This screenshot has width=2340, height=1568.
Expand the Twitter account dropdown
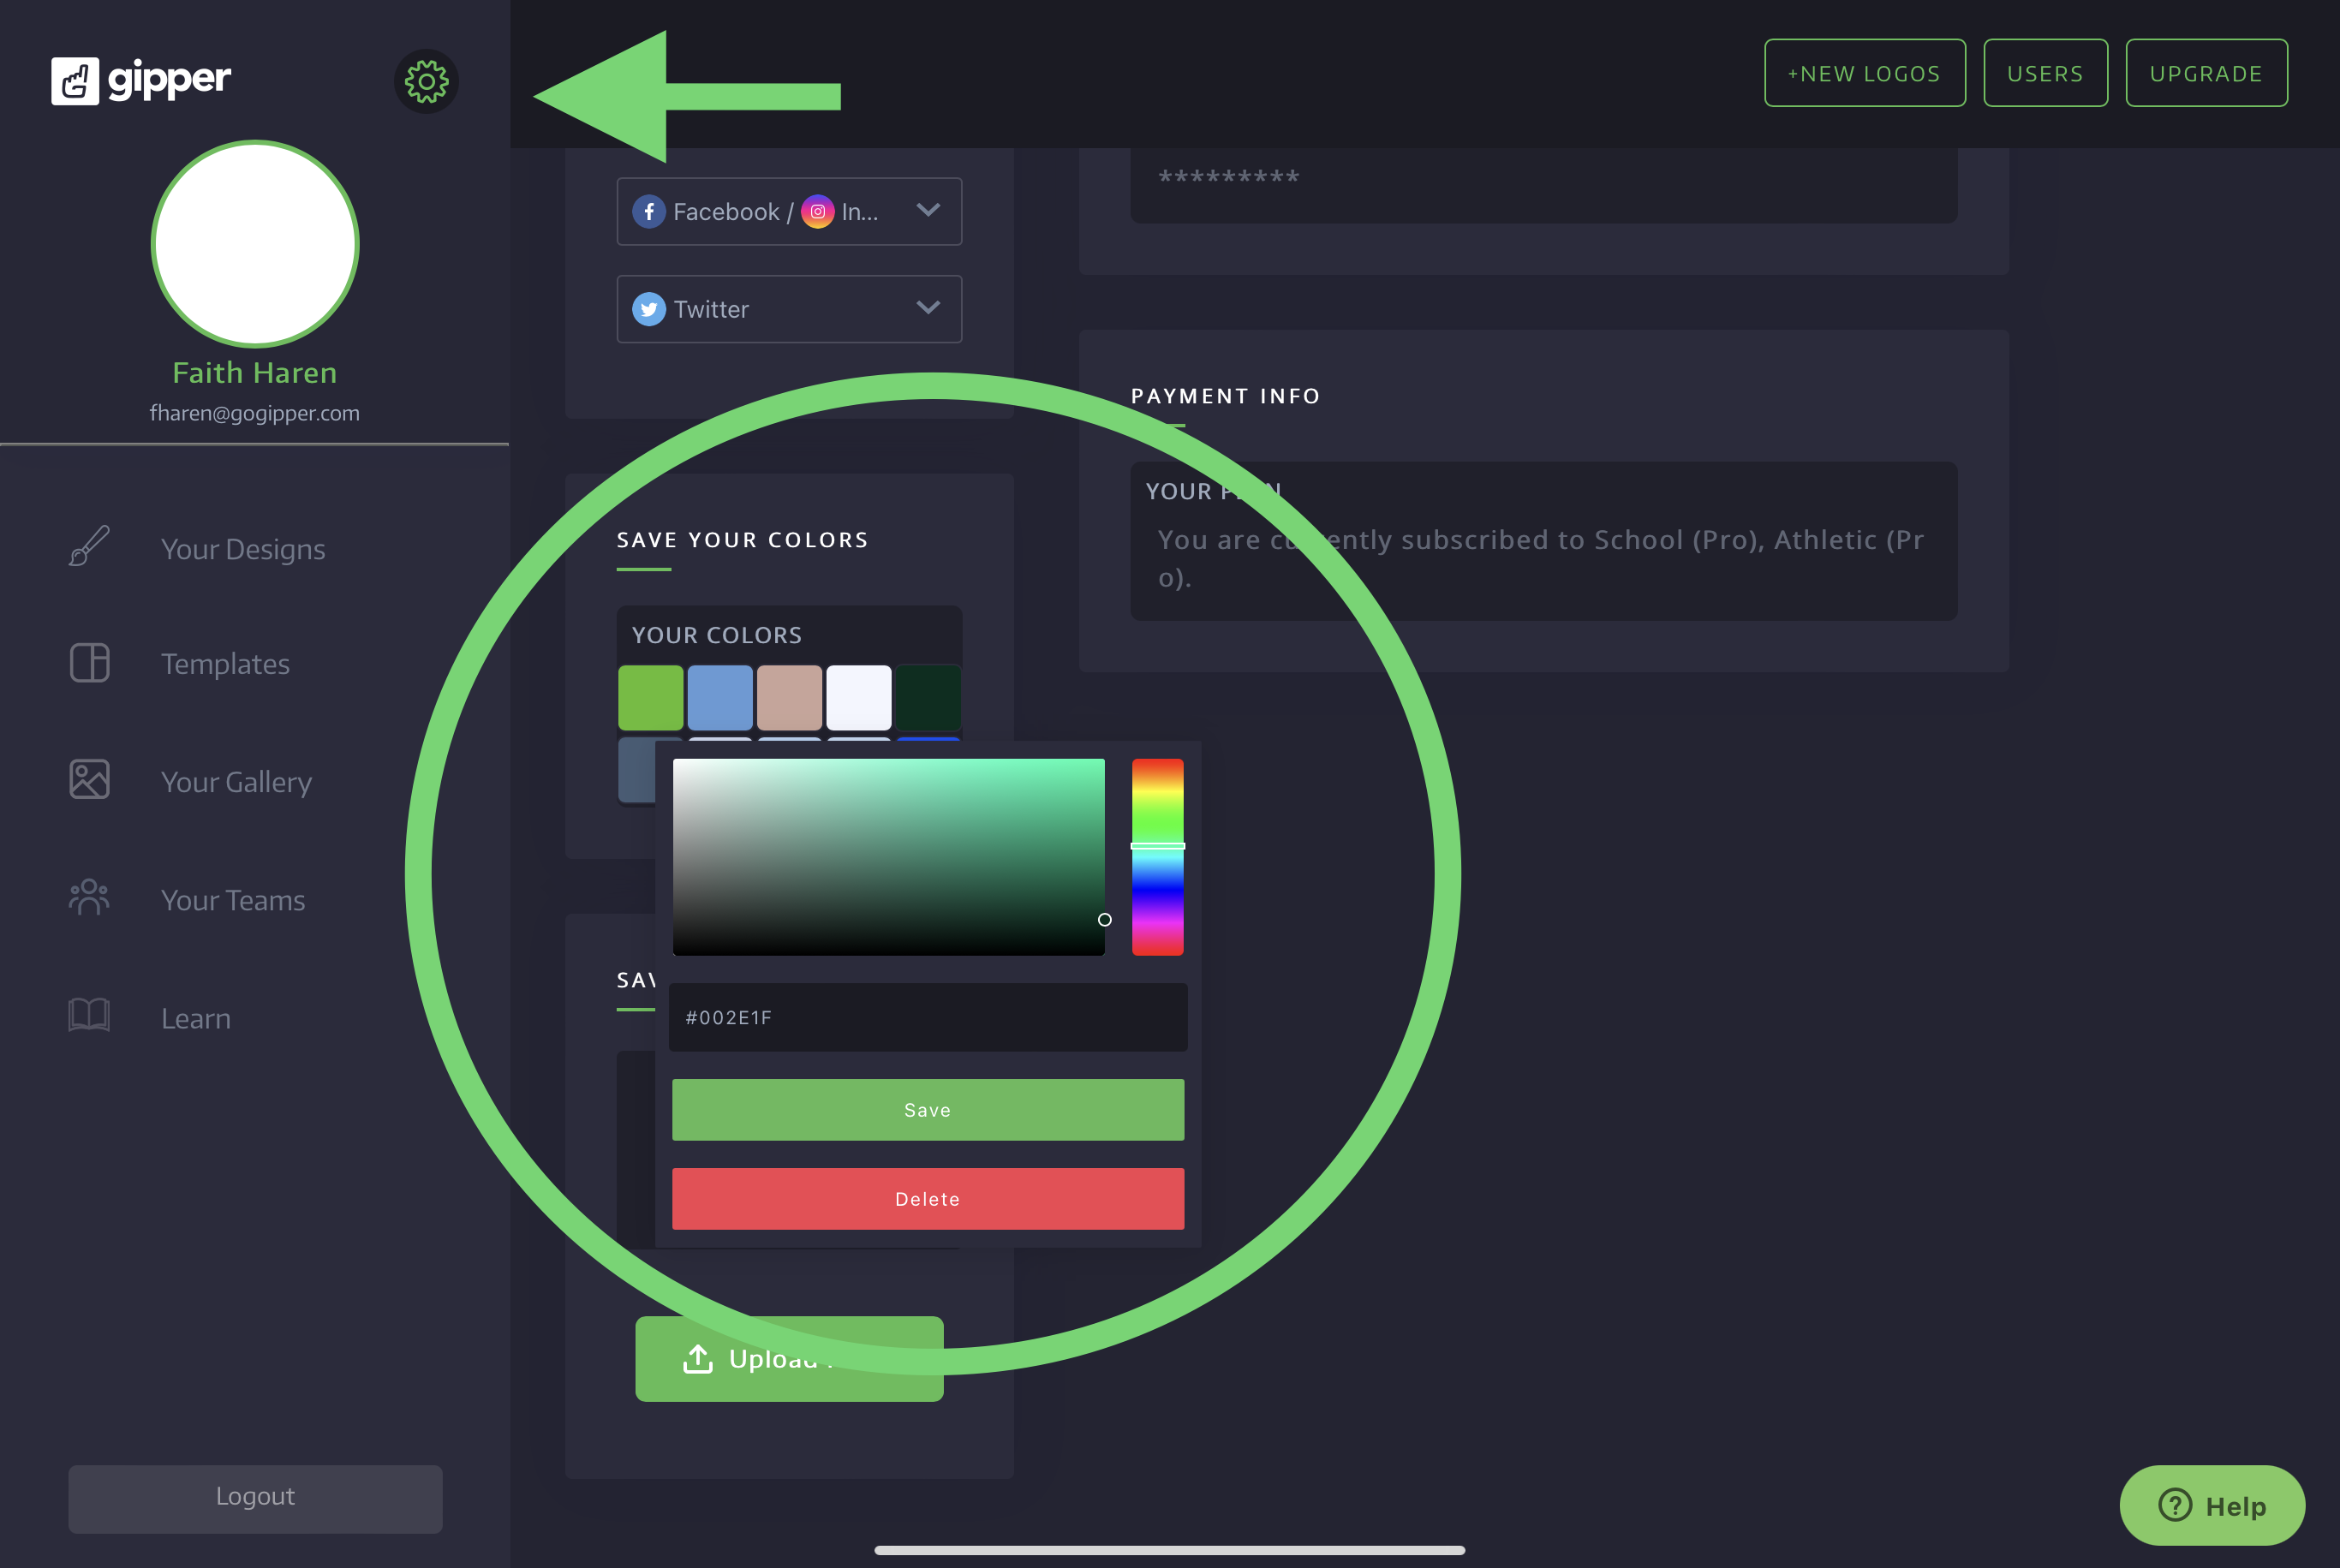click(928, 308)
